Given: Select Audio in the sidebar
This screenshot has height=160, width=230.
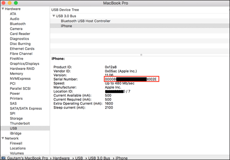Looking at the screenshot, I should click(15, 19).
